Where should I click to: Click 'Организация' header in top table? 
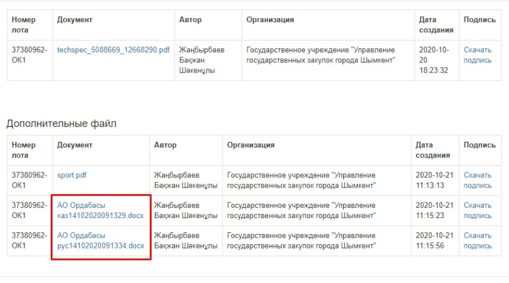tap(270, 20)
